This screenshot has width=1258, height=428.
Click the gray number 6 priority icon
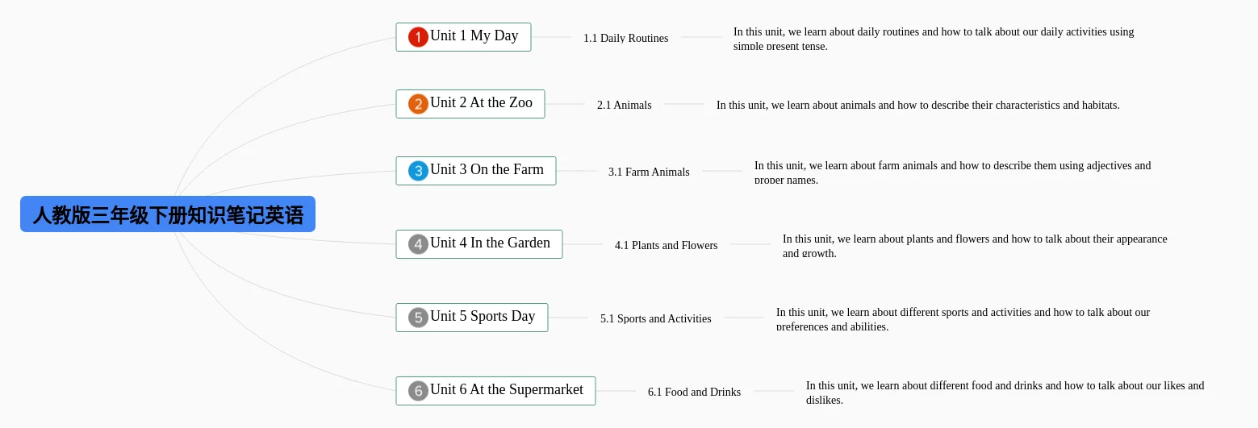pyautogui.click(x=418, y=391)
